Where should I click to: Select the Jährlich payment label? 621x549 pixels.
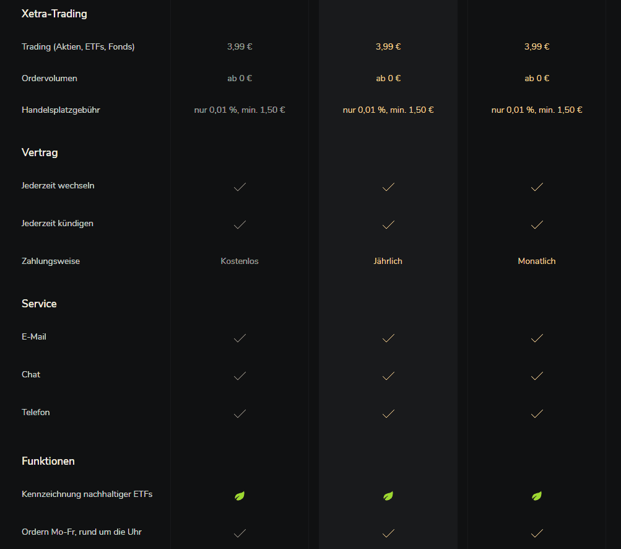388,261
